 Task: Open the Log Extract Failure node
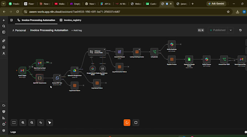tap(74, 85)
